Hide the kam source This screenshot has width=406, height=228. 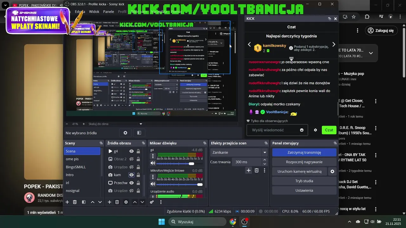coord(131,175)
